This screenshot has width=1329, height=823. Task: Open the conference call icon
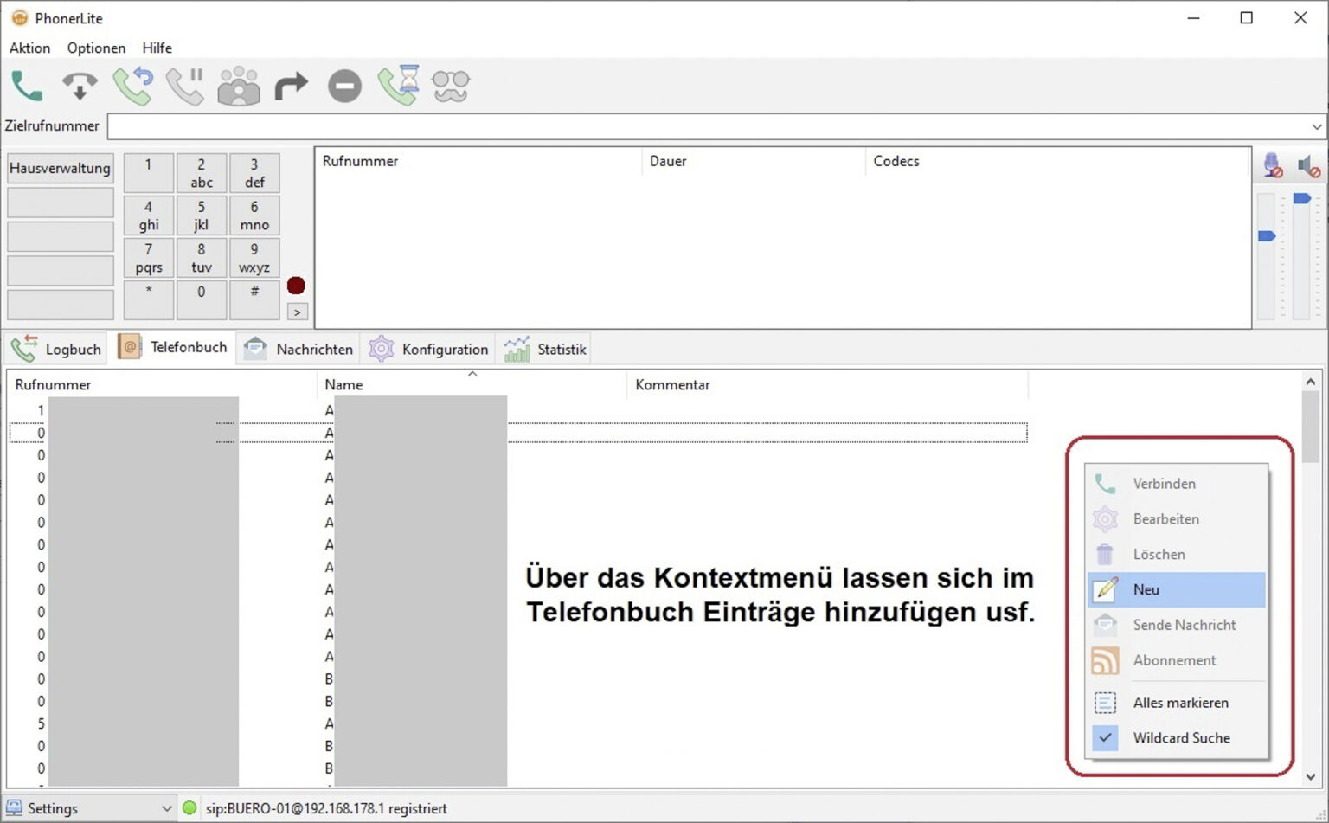click(x=238, y=86)
